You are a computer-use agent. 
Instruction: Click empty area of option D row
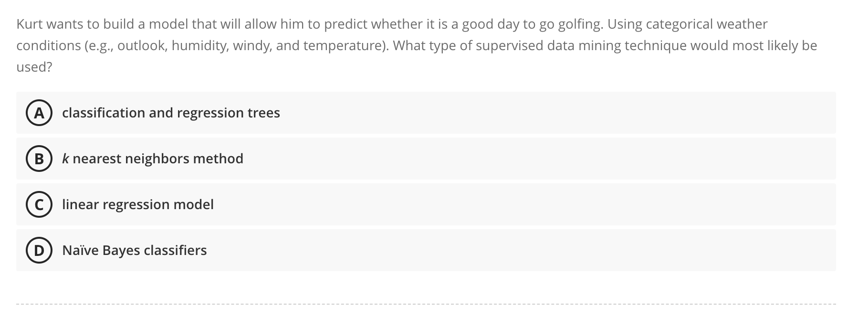pyautogui.click(x=520, y=250)
